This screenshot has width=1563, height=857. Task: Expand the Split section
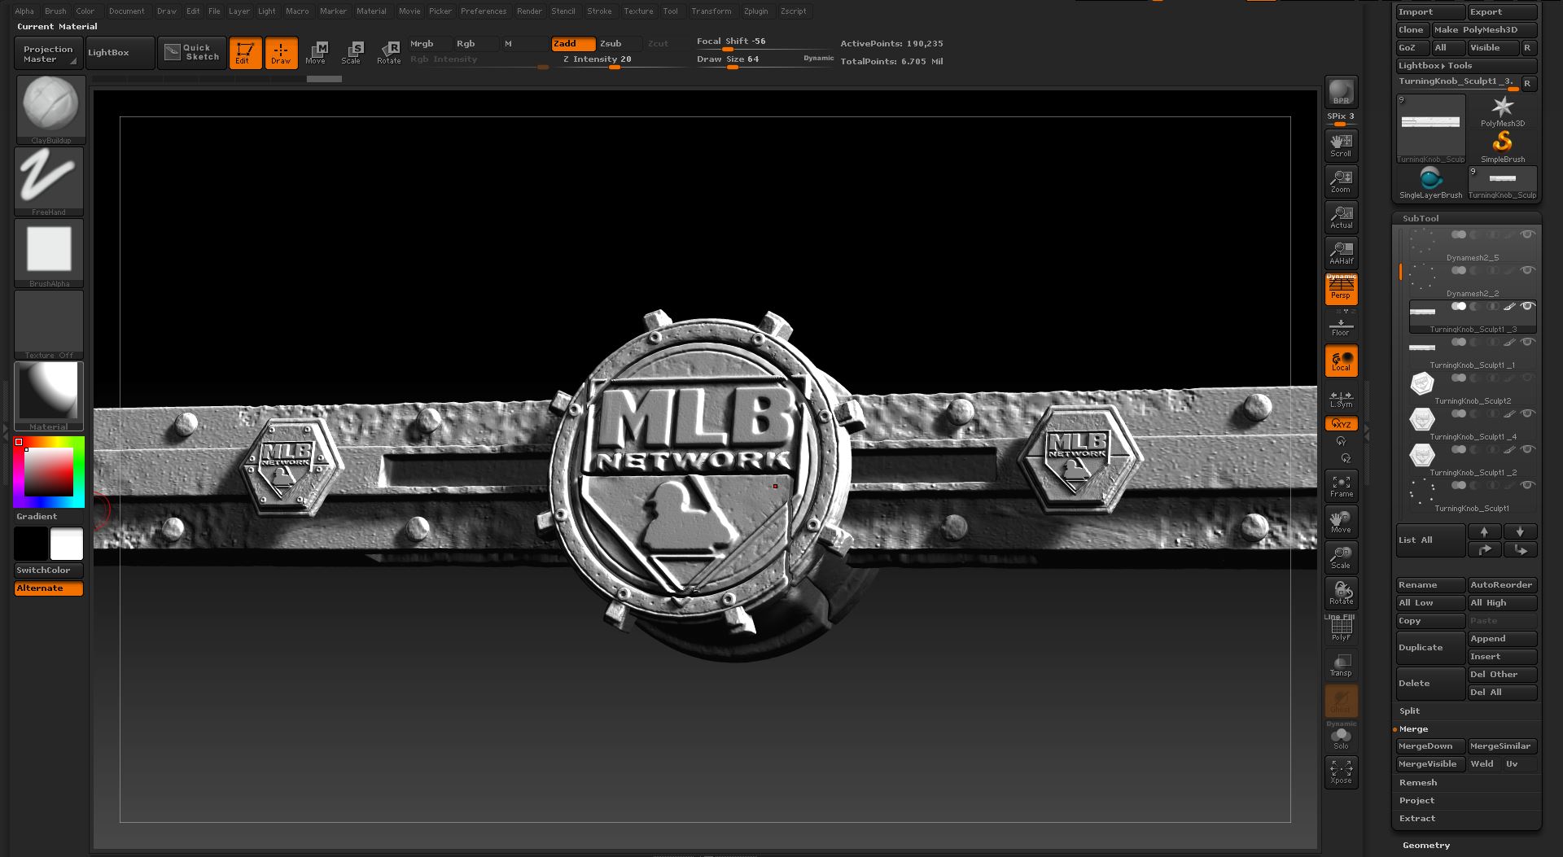pos(1409,711)
